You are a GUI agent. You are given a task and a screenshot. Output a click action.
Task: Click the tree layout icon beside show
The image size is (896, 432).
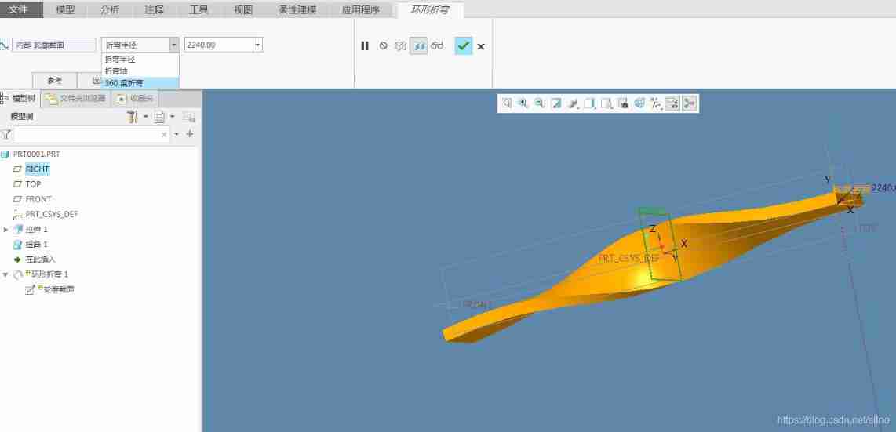click(188, 117)
